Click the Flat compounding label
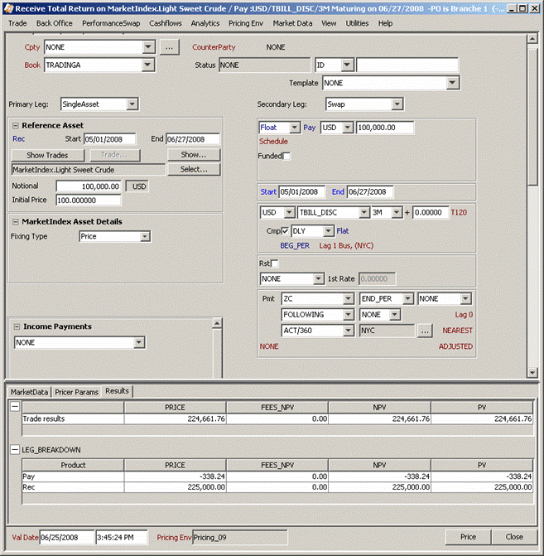The image size is (544, 556). coord(343,231)
